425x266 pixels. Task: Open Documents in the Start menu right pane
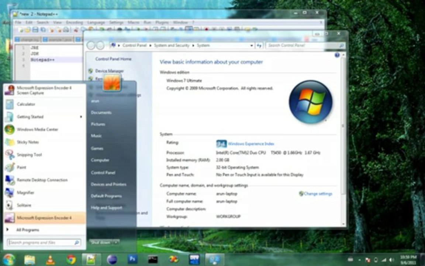point(101,113)
